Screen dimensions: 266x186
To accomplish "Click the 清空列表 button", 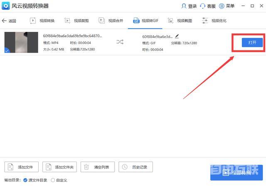I will point(98,167).
